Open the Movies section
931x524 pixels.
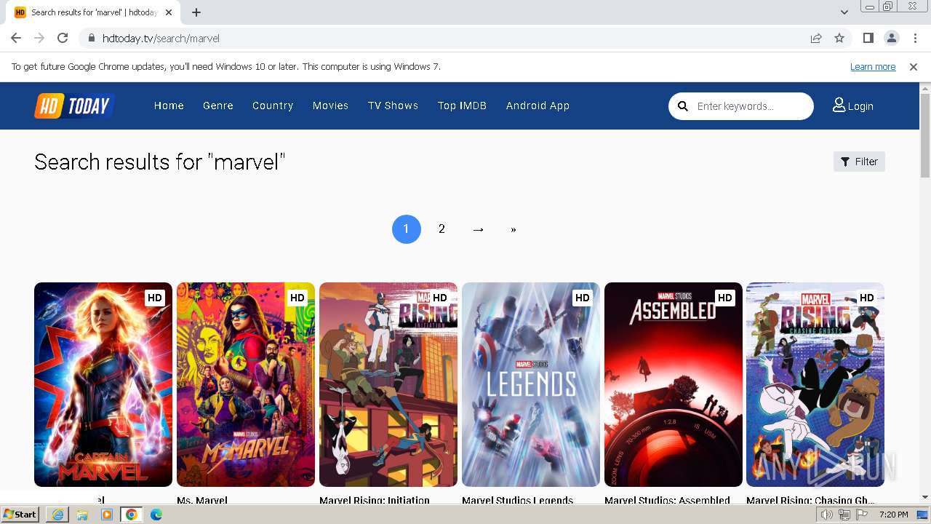(x=331, y=106)
